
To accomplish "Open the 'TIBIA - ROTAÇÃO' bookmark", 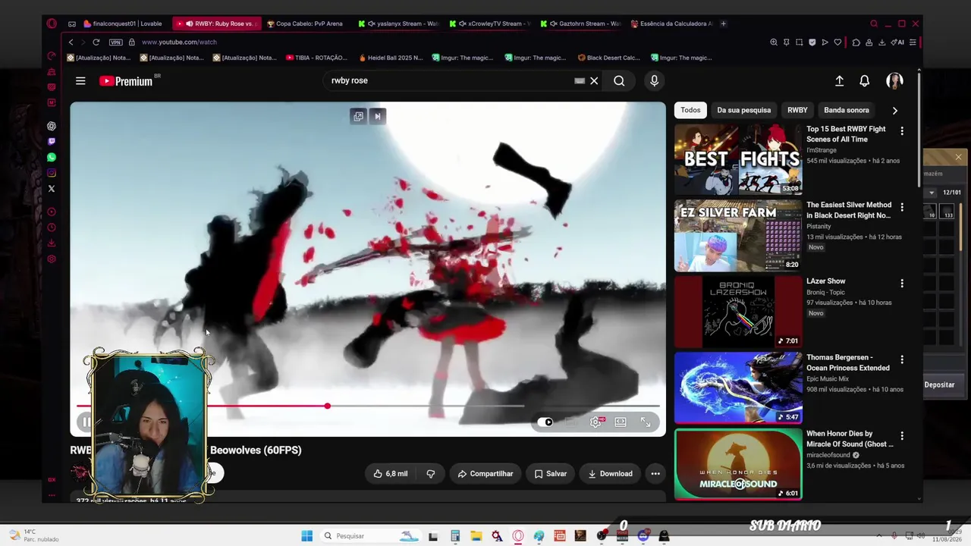I will pos(317,58).
